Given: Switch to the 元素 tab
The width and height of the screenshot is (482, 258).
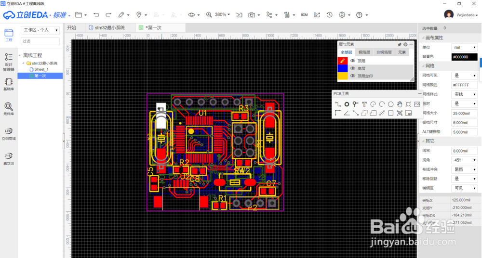Looking at the screenshot, I should pos(402,52).
